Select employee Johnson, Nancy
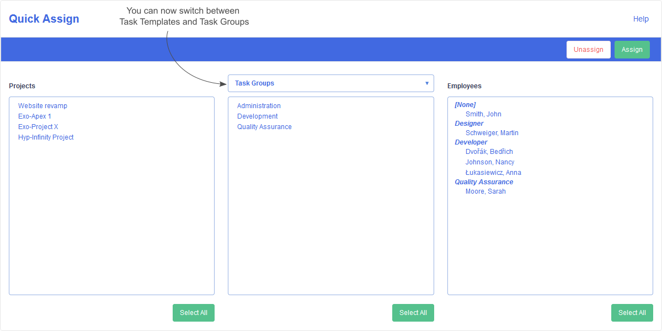The image size is (662, 331). pos(490,162)
